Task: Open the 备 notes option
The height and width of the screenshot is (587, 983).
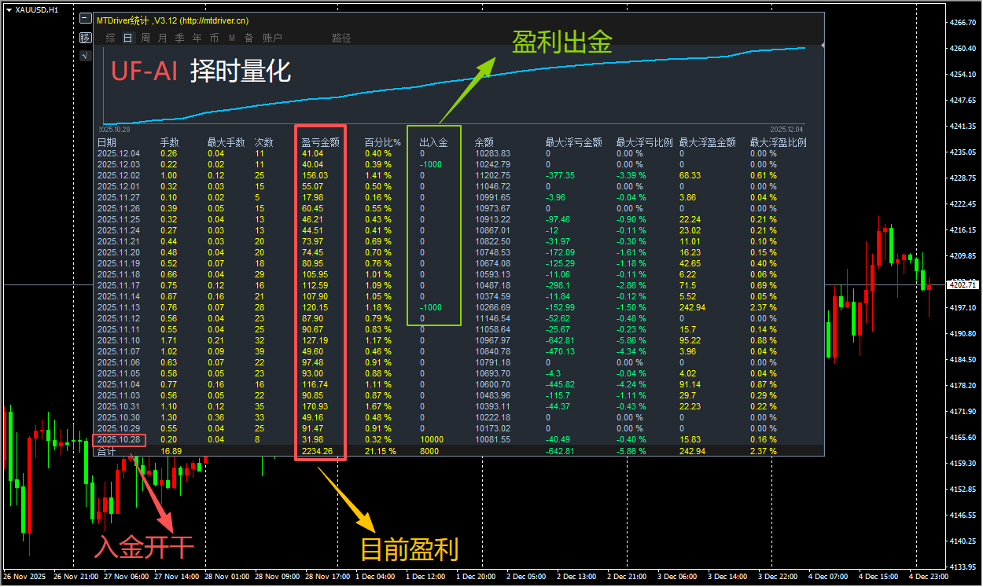Action: click(x=248, y=37)
